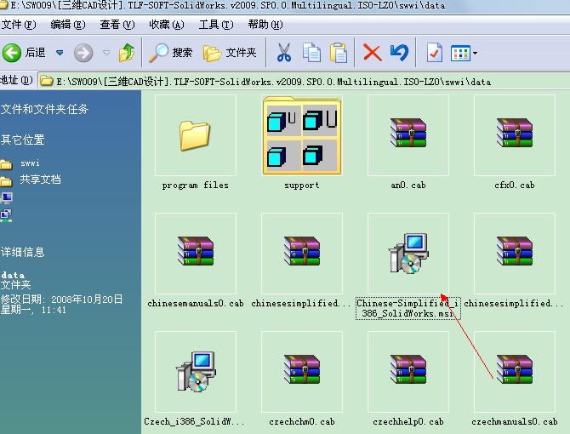Viewport: 570px width, 434px height.
Task: Click the network places icon in sidebar
Action: (6, 215)
